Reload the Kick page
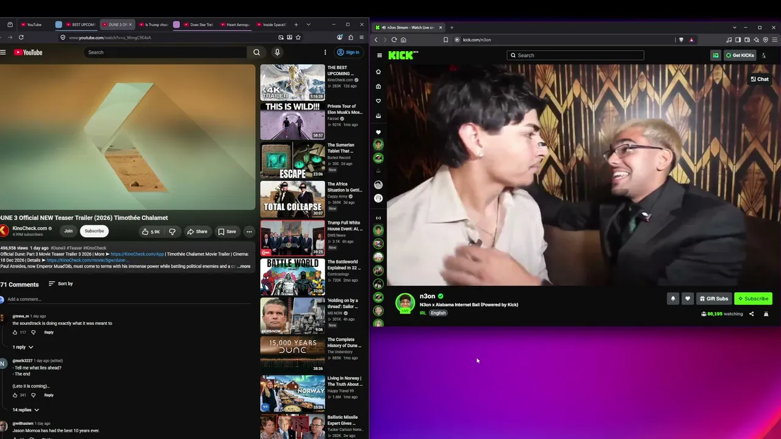Viewport: 781px width, 439px height. tap(394, 40)
